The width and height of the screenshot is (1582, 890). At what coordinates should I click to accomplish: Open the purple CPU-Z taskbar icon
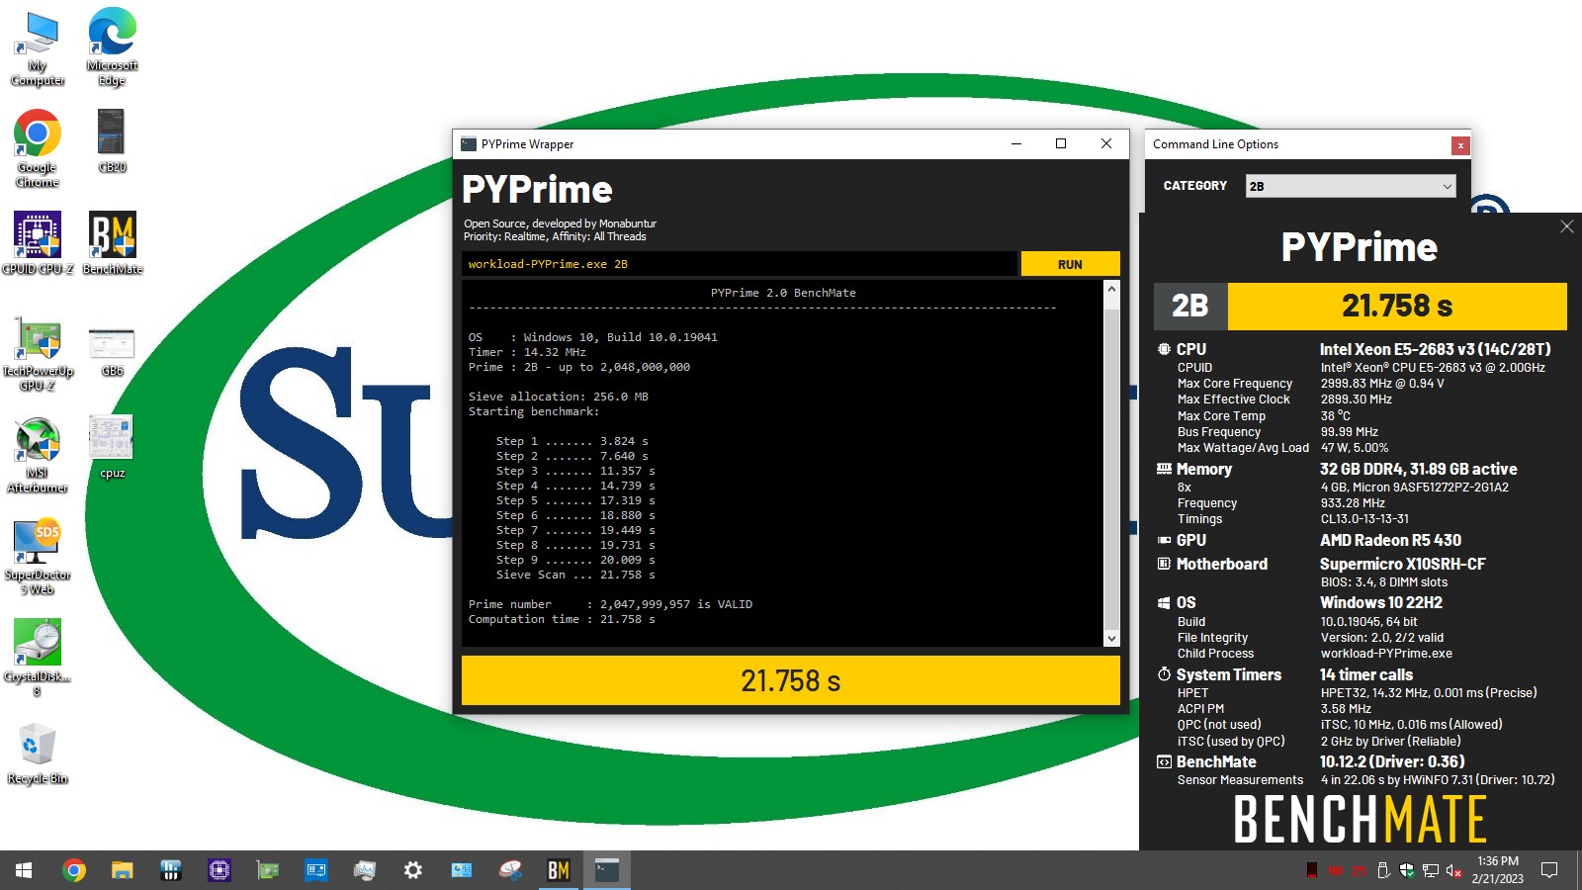(219, 870)
